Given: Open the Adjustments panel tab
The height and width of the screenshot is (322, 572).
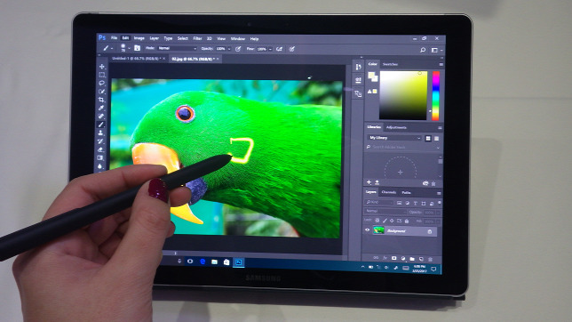Looking at the screenshot, I should pyautogui.click(x=396, y=127).
